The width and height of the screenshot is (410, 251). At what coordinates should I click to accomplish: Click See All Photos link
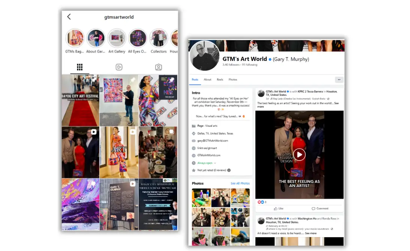click(x=240, y=183)
